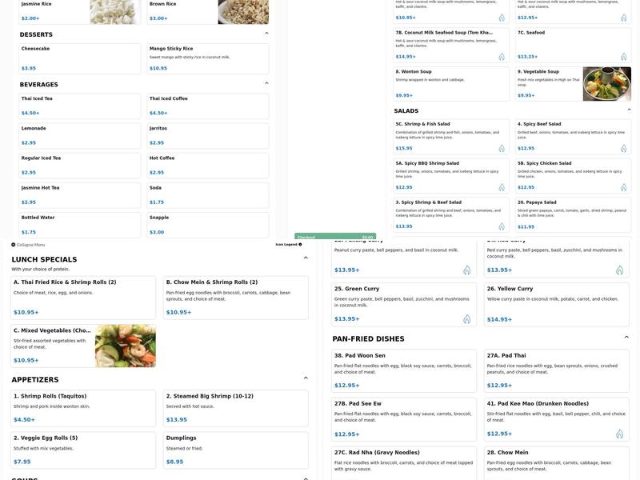640x480 pixels.
Task: Click flame icon on Shrimp & Fish Salad
Action: click(x=502, y=148)
